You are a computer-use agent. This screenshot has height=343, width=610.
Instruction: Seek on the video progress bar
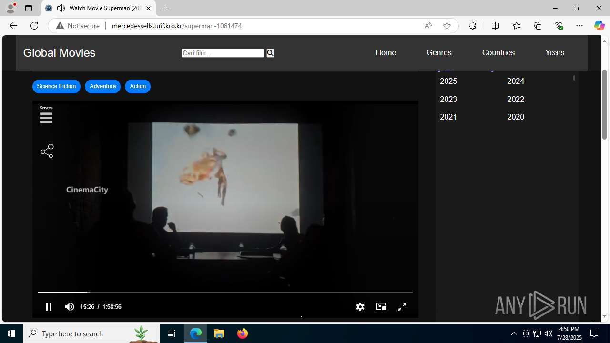tap(225, 293)
